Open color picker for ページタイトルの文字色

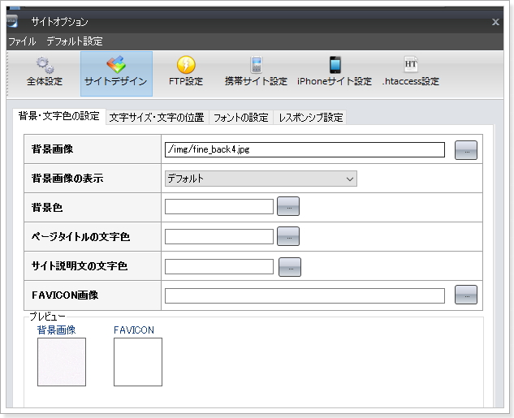click(288, 236)
